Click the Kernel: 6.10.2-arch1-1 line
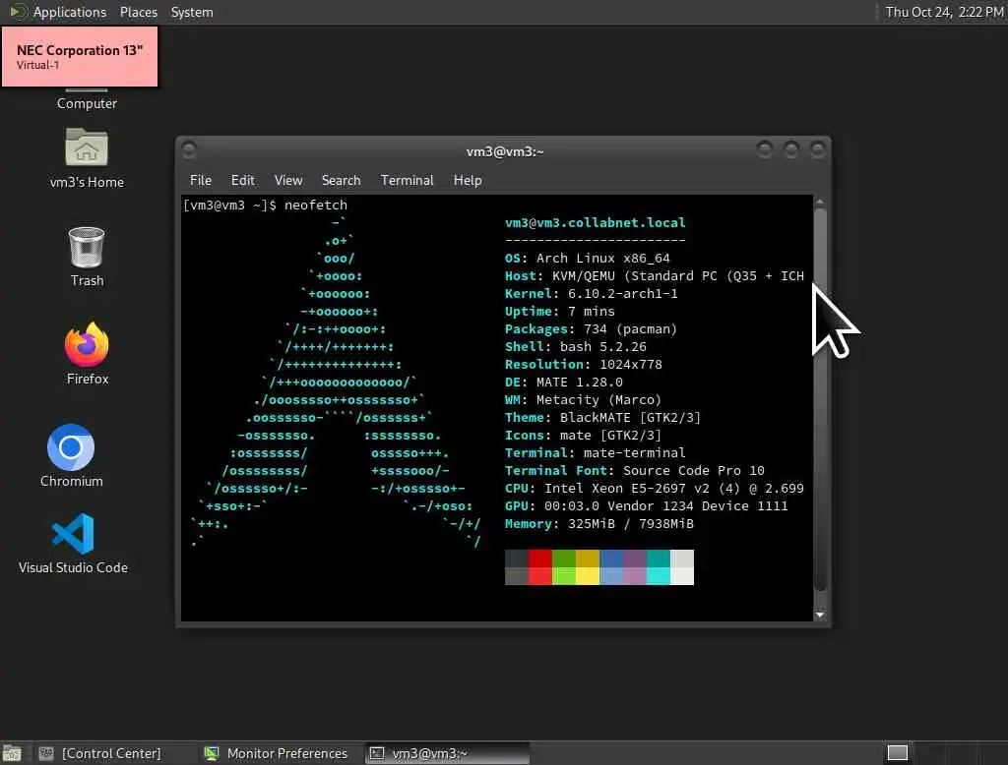 (x=591, y=294)
